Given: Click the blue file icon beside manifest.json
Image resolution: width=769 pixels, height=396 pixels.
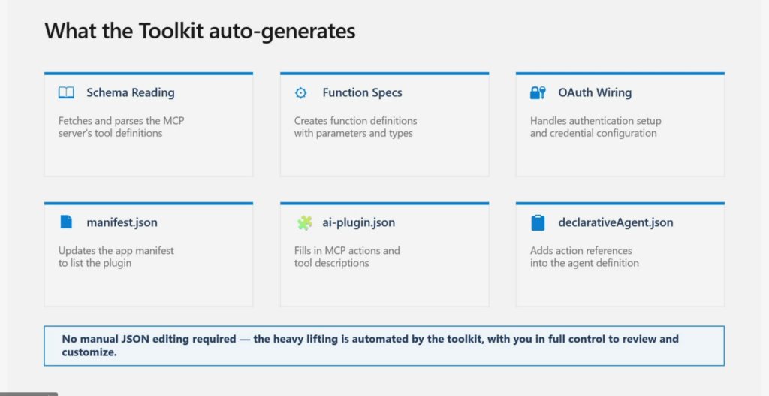Looking at the screenshot, I should click(67, 222).
